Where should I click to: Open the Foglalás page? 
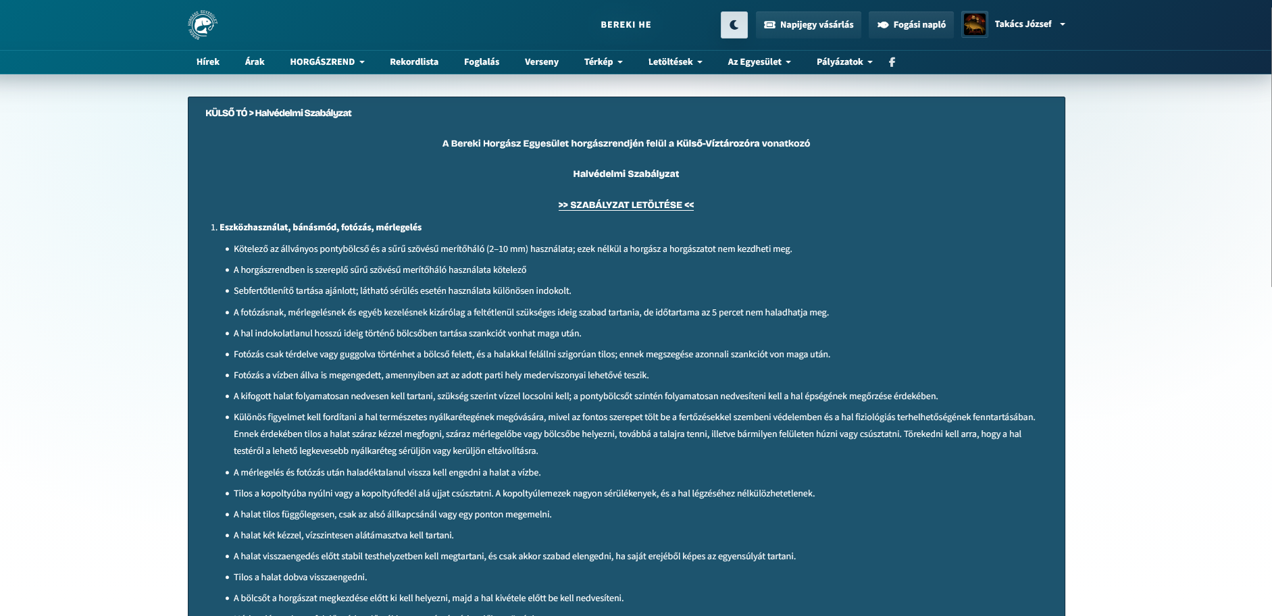[x=482, y=62]
